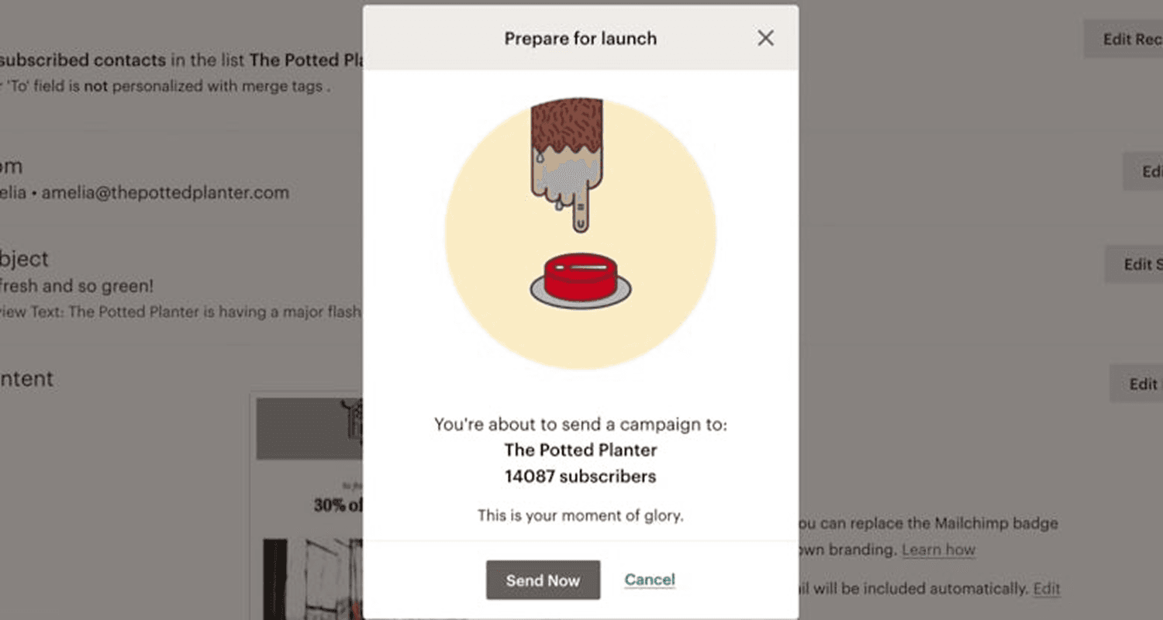Close the Prepare for launch dialog
The width and height of the screenshot is (1163, 620).
point(765,37)
